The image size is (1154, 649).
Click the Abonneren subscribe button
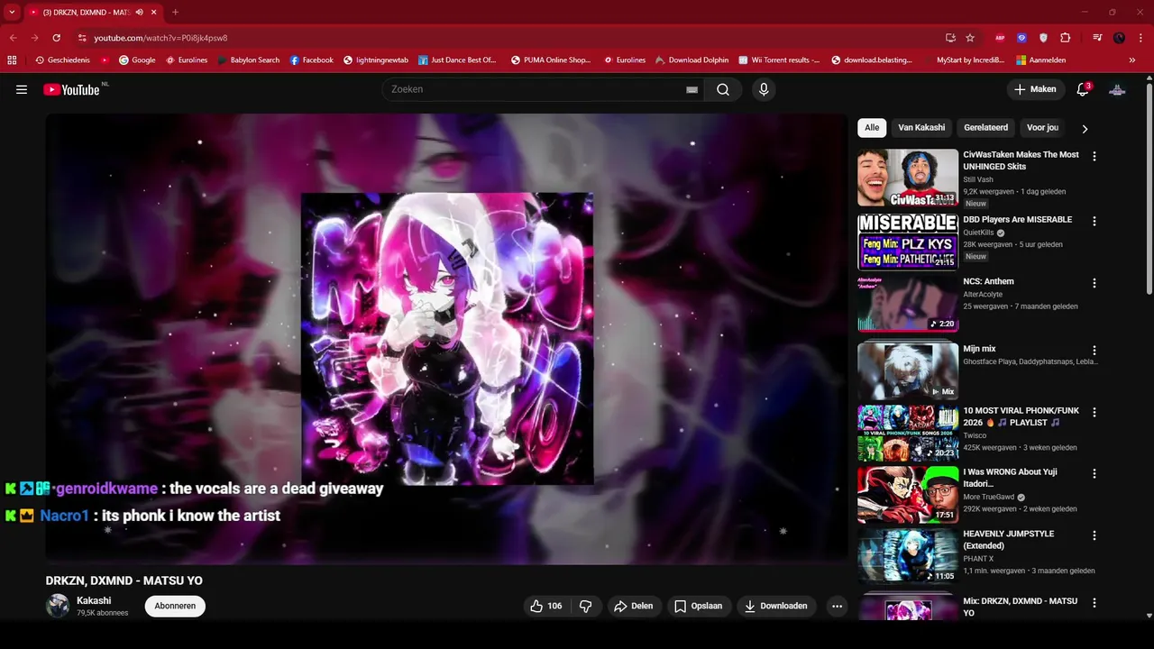(175, 606)
